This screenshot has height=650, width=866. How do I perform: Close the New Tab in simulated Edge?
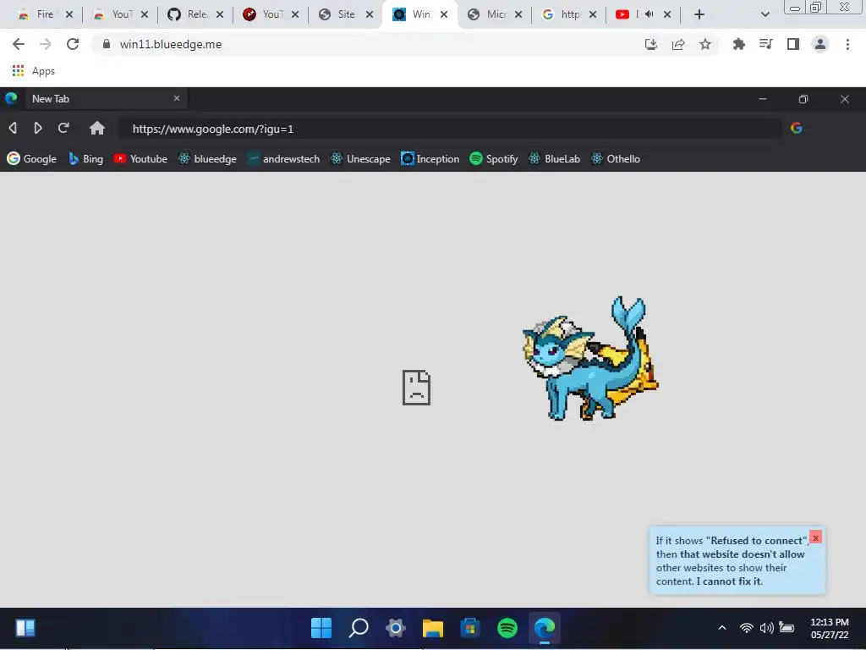[177, 98]
